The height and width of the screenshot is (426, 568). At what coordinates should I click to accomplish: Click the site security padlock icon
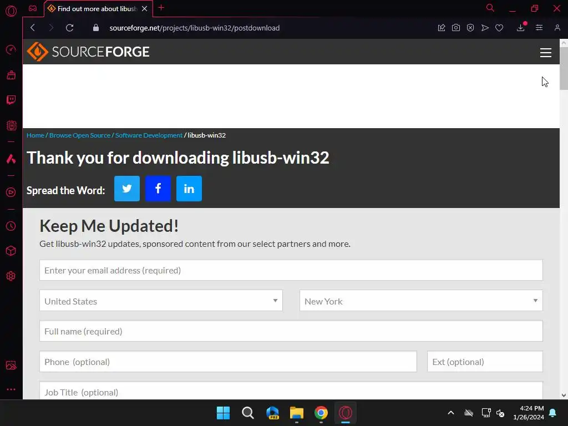click(95, 28)
